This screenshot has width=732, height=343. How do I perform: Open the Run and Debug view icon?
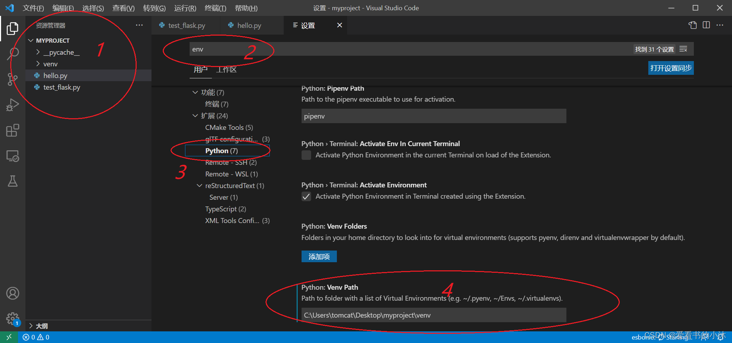[x=13, y=105]
